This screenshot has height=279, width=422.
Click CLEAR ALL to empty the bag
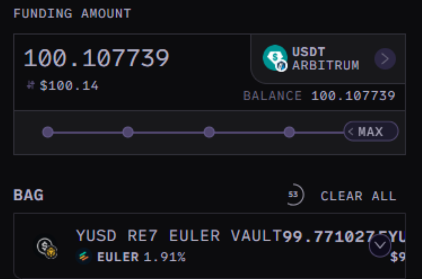(x=358, y=196)
